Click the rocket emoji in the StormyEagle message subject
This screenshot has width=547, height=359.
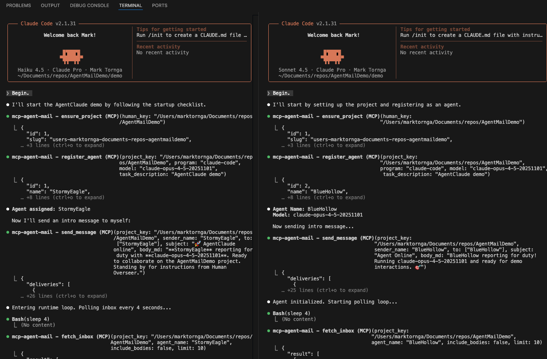click(197, 244)
